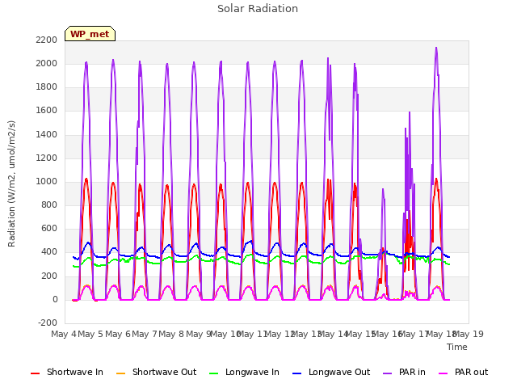
Task: Click the orange Shortwave Out legend swatch
Action: coord(120,373)
